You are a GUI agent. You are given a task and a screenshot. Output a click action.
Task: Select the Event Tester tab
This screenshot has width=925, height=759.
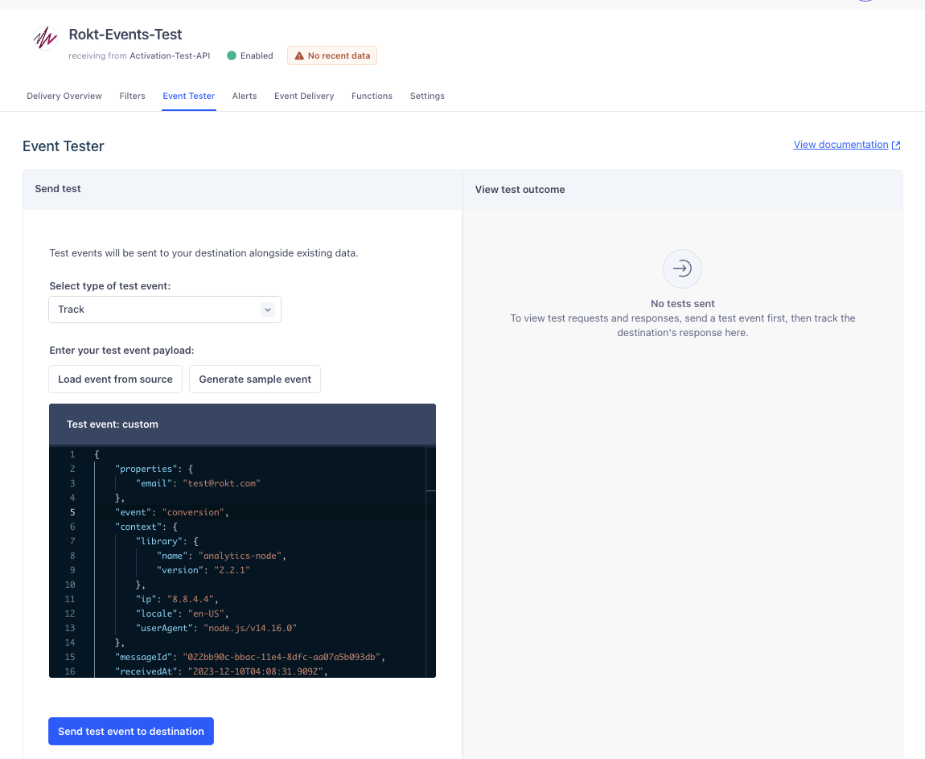click(x=189, y=96)
